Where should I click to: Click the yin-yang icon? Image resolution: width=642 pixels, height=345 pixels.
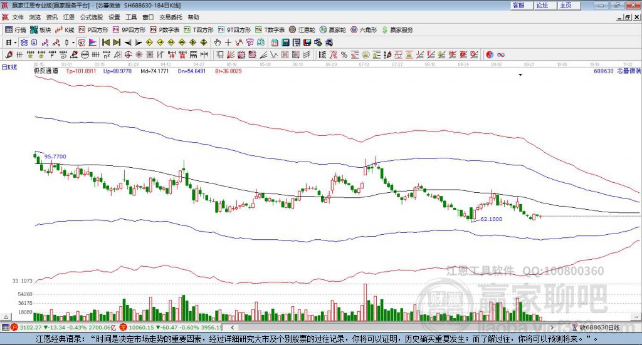[x=490, y=54]
